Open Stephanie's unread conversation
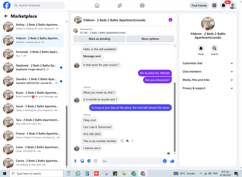The image size is (242, 177). (32, 68)
